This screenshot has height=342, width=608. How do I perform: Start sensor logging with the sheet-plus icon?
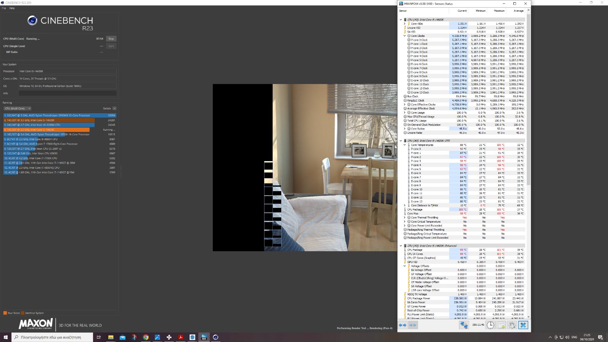click(501, 325)
